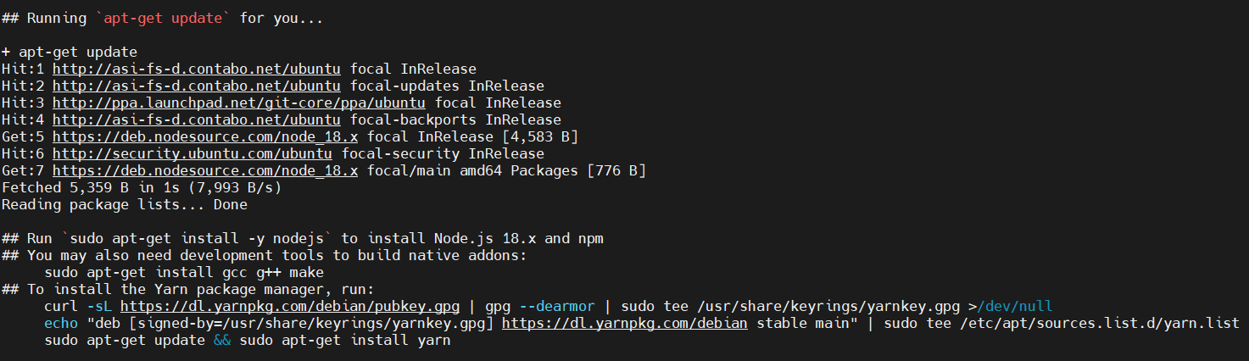
Task: Click the 'Fetched 5,359 B in 1s' line
Action: (x=142, y=187)
